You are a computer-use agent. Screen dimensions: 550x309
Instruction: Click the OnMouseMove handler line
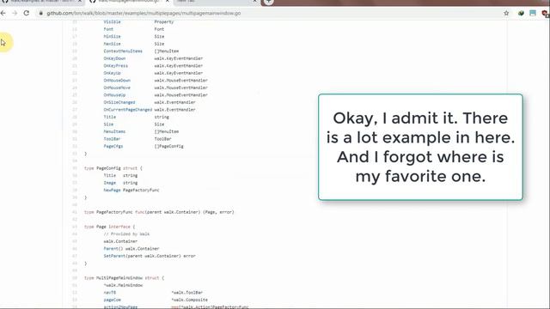[x=156, y=88]
